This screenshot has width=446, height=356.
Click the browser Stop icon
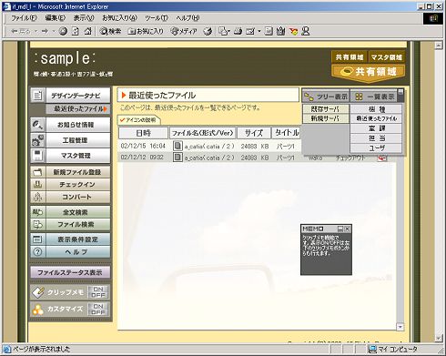(63, 31)
